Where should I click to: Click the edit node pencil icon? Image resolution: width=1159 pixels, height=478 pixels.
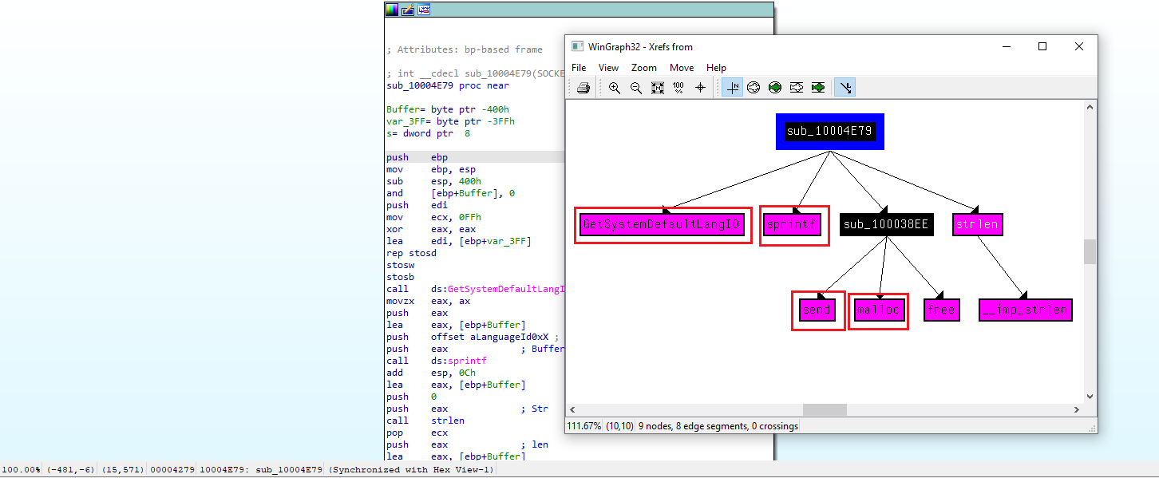(408, 10)
